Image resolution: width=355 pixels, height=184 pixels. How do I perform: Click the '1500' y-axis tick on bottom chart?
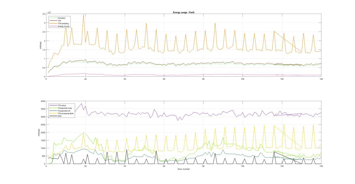click(x=43, y=141)
